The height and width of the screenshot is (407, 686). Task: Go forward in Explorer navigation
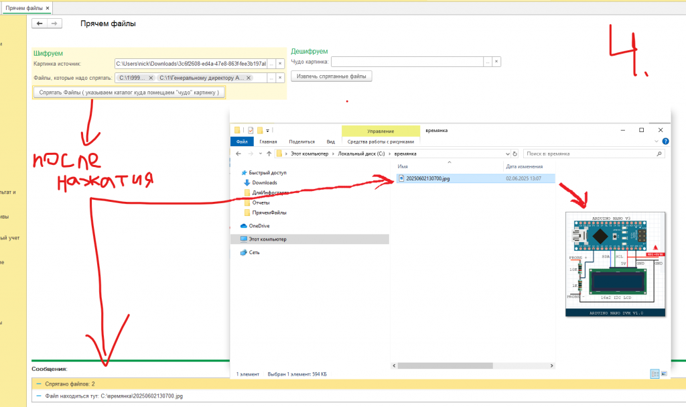[x=251, y=154]
